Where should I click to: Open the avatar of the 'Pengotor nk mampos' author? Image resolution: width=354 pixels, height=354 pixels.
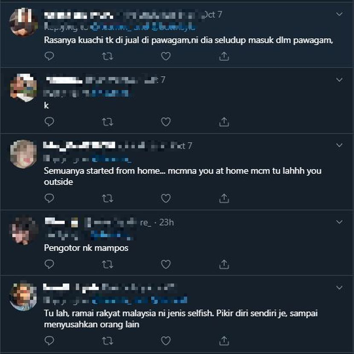[x=23, y=231]
